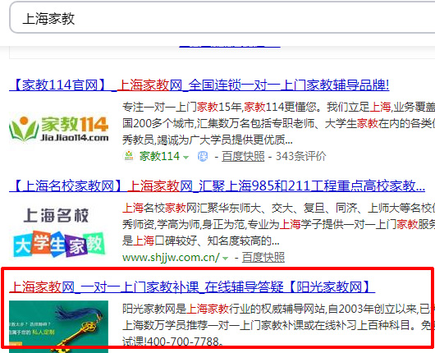Expand the dropdown arrow after www.shjjw.com.cn/

pyautogui.click(x=225, y=259)
